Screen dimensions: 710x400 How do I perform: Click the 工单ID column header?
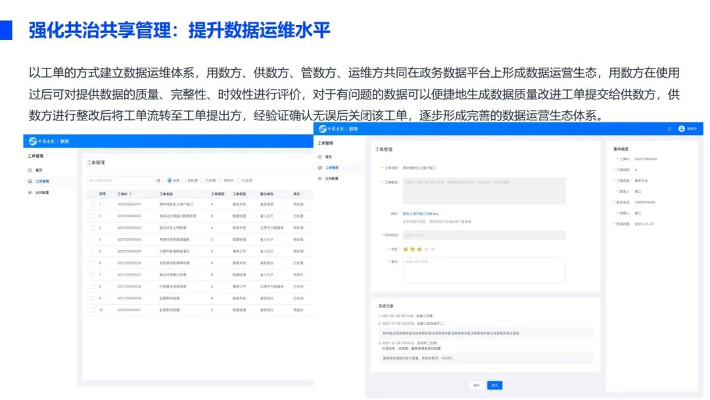tap(122, 194)
